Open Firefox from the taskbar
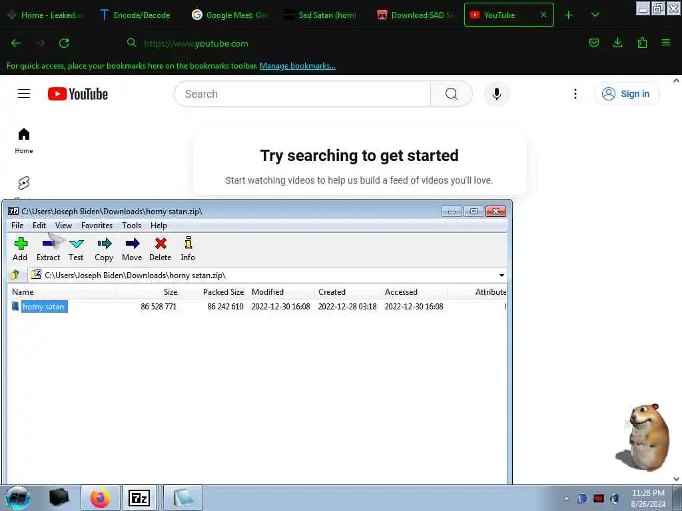682x511 pixels. click(x=101, y=498)
